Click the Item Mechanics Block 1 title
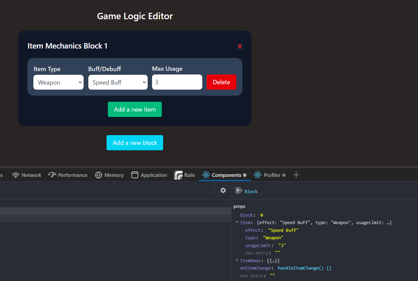The width and height of the screenshot is (418, 281). (67, 46)
